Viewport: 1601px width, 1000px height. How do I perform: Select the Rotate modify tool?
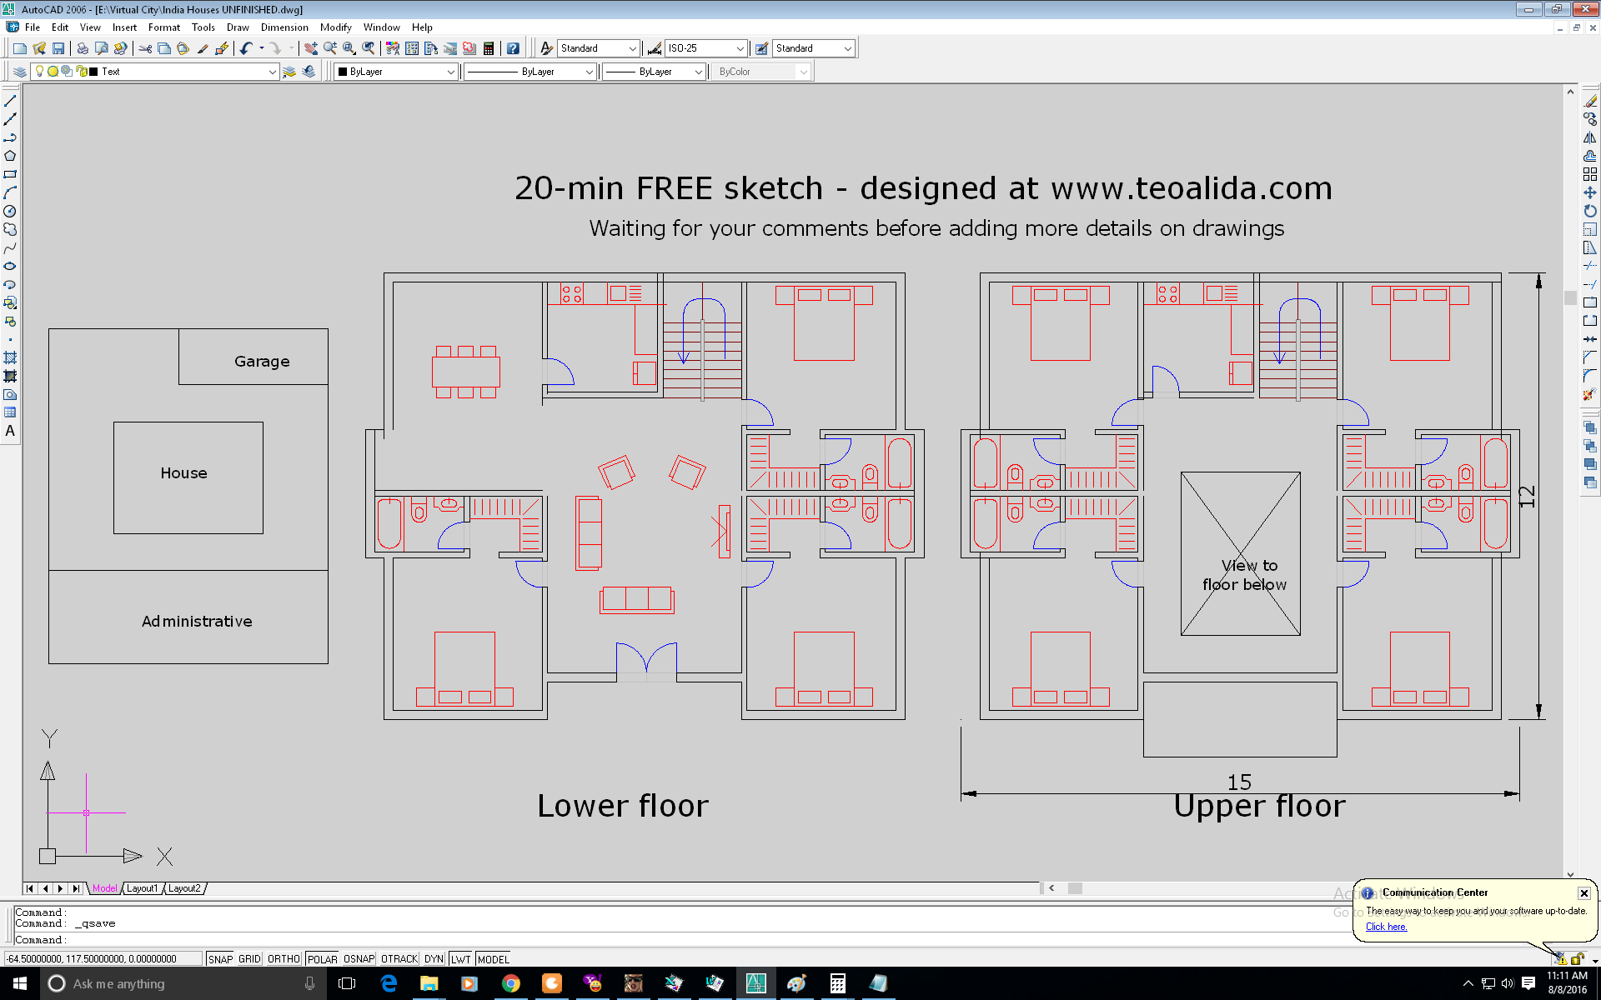pos(1590,211)
